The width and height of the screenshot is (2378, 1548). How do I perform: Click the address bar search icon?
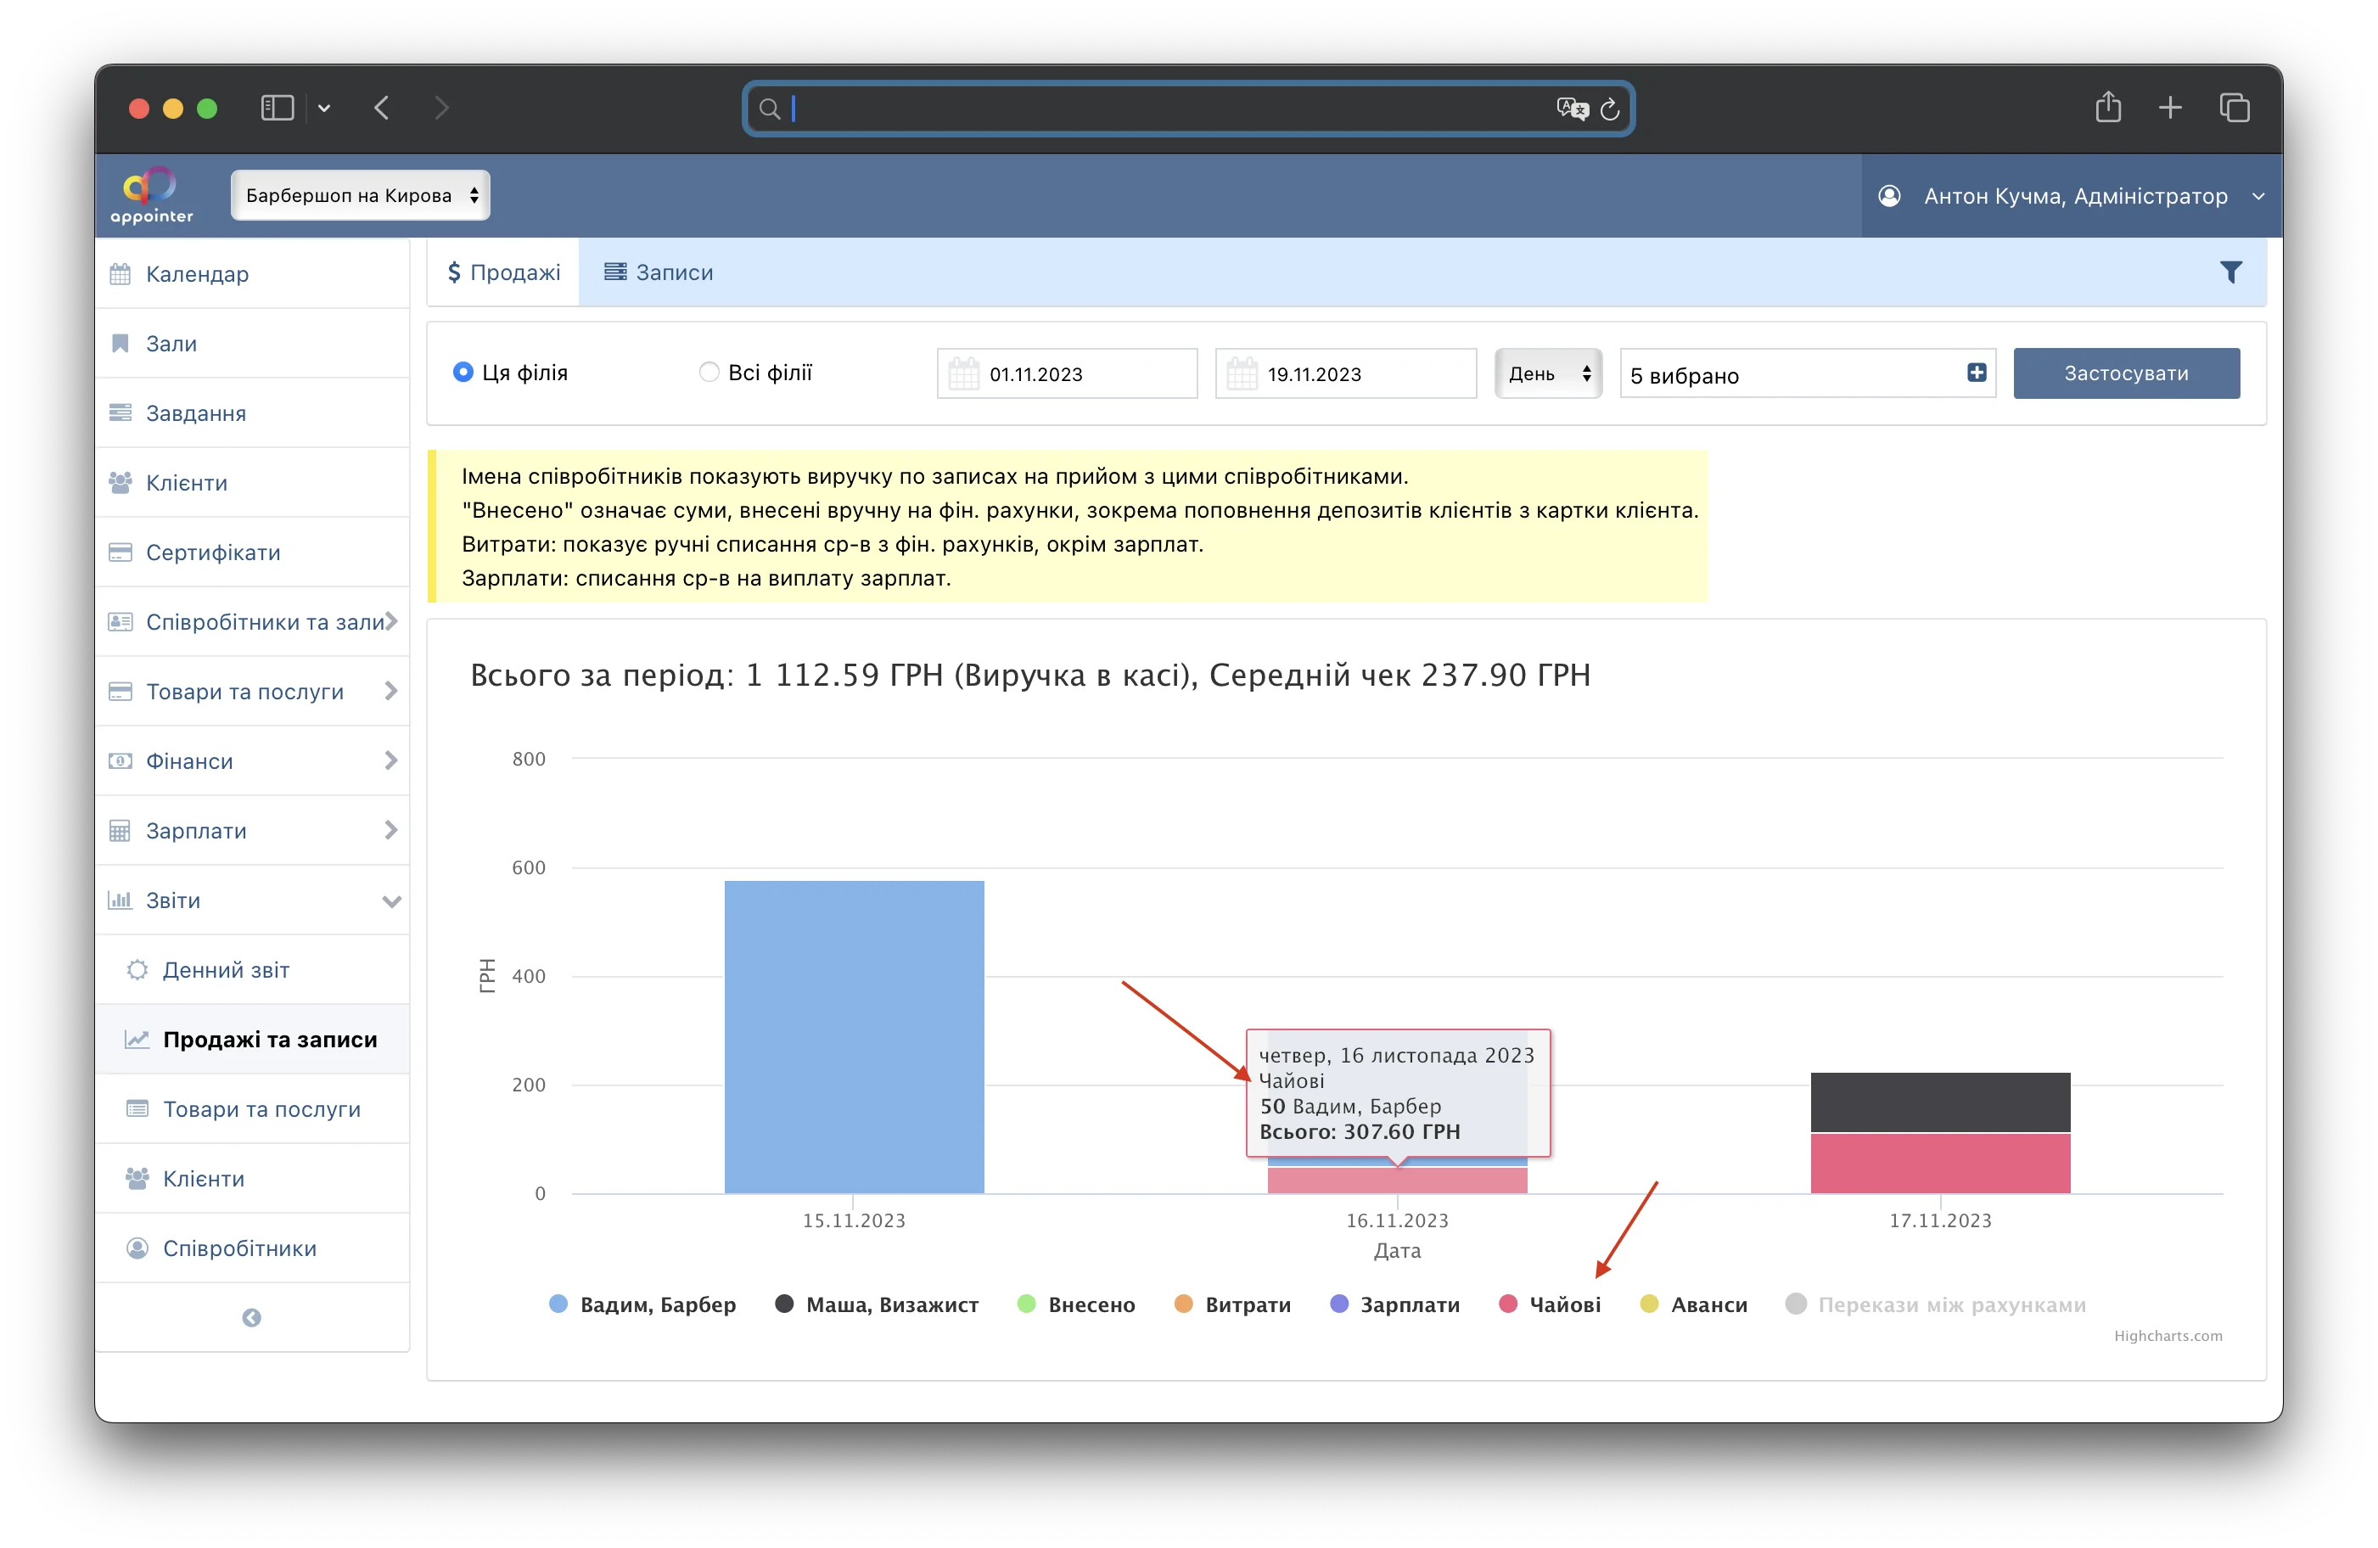(770, 109)
